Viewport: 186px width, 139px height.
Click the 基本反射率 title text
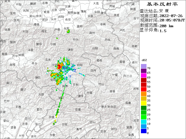tap(162, 4)
